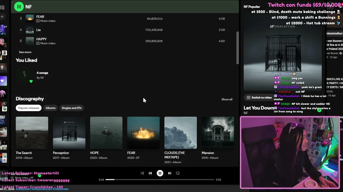Open the FEAR EP cover

[143, 133]
